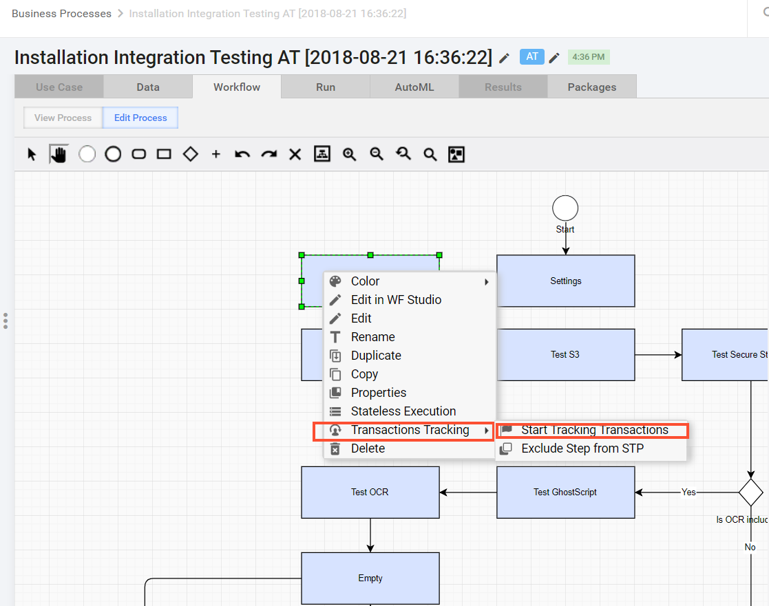Image resolution: width=769 pixels, height=606 pixels.
Task: Select the Test OCR step box
Action: pos(370,493)
